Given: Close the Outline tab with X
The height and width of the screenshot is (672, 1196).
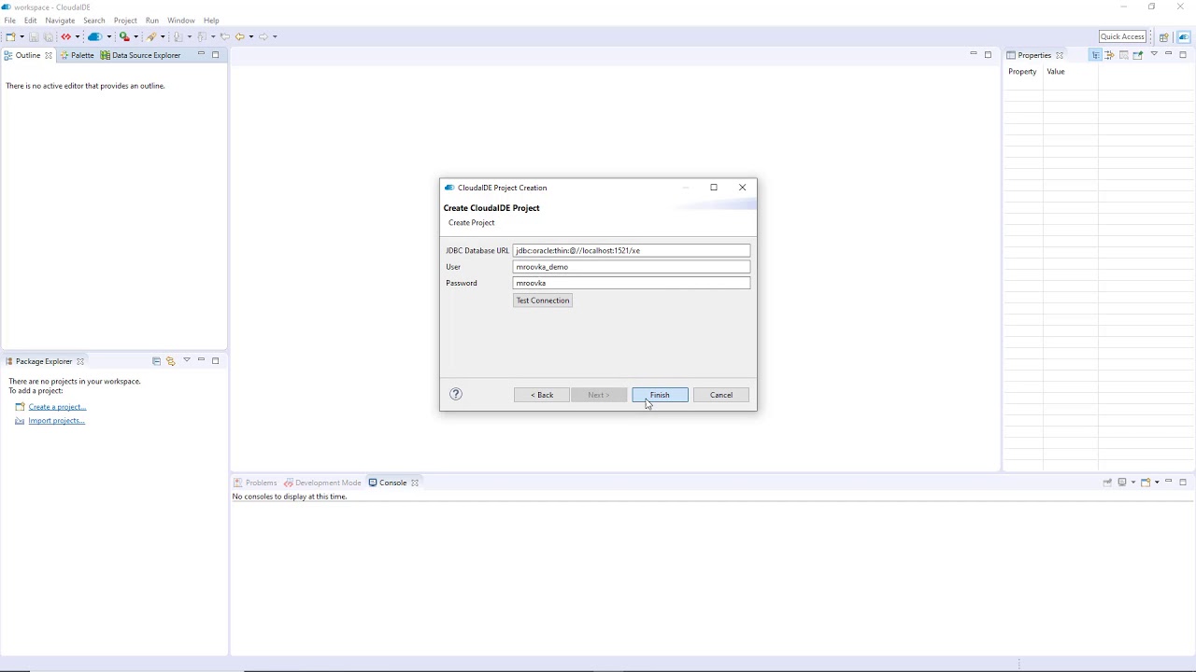Looking at the screenshot, I should (x=49, y=55).
